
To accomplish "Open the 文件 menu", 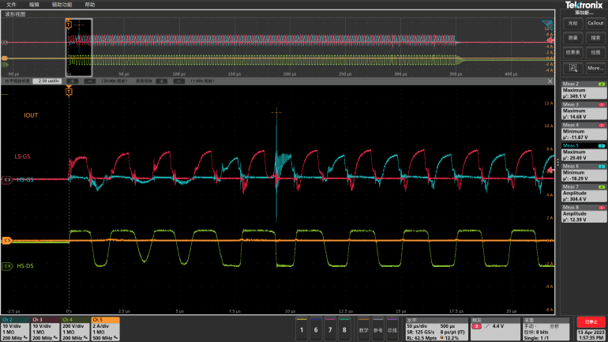I will tap(10, 4).
